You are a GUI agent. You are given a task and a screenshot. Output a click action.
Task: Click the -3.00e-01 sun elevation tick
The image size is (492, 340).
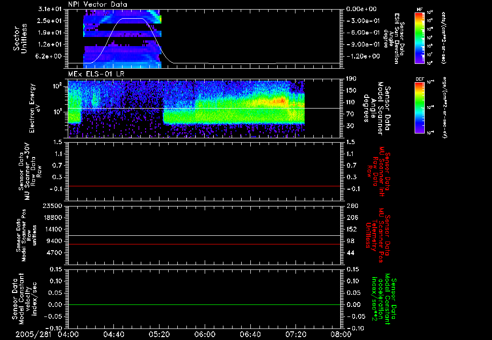point(362,21)
